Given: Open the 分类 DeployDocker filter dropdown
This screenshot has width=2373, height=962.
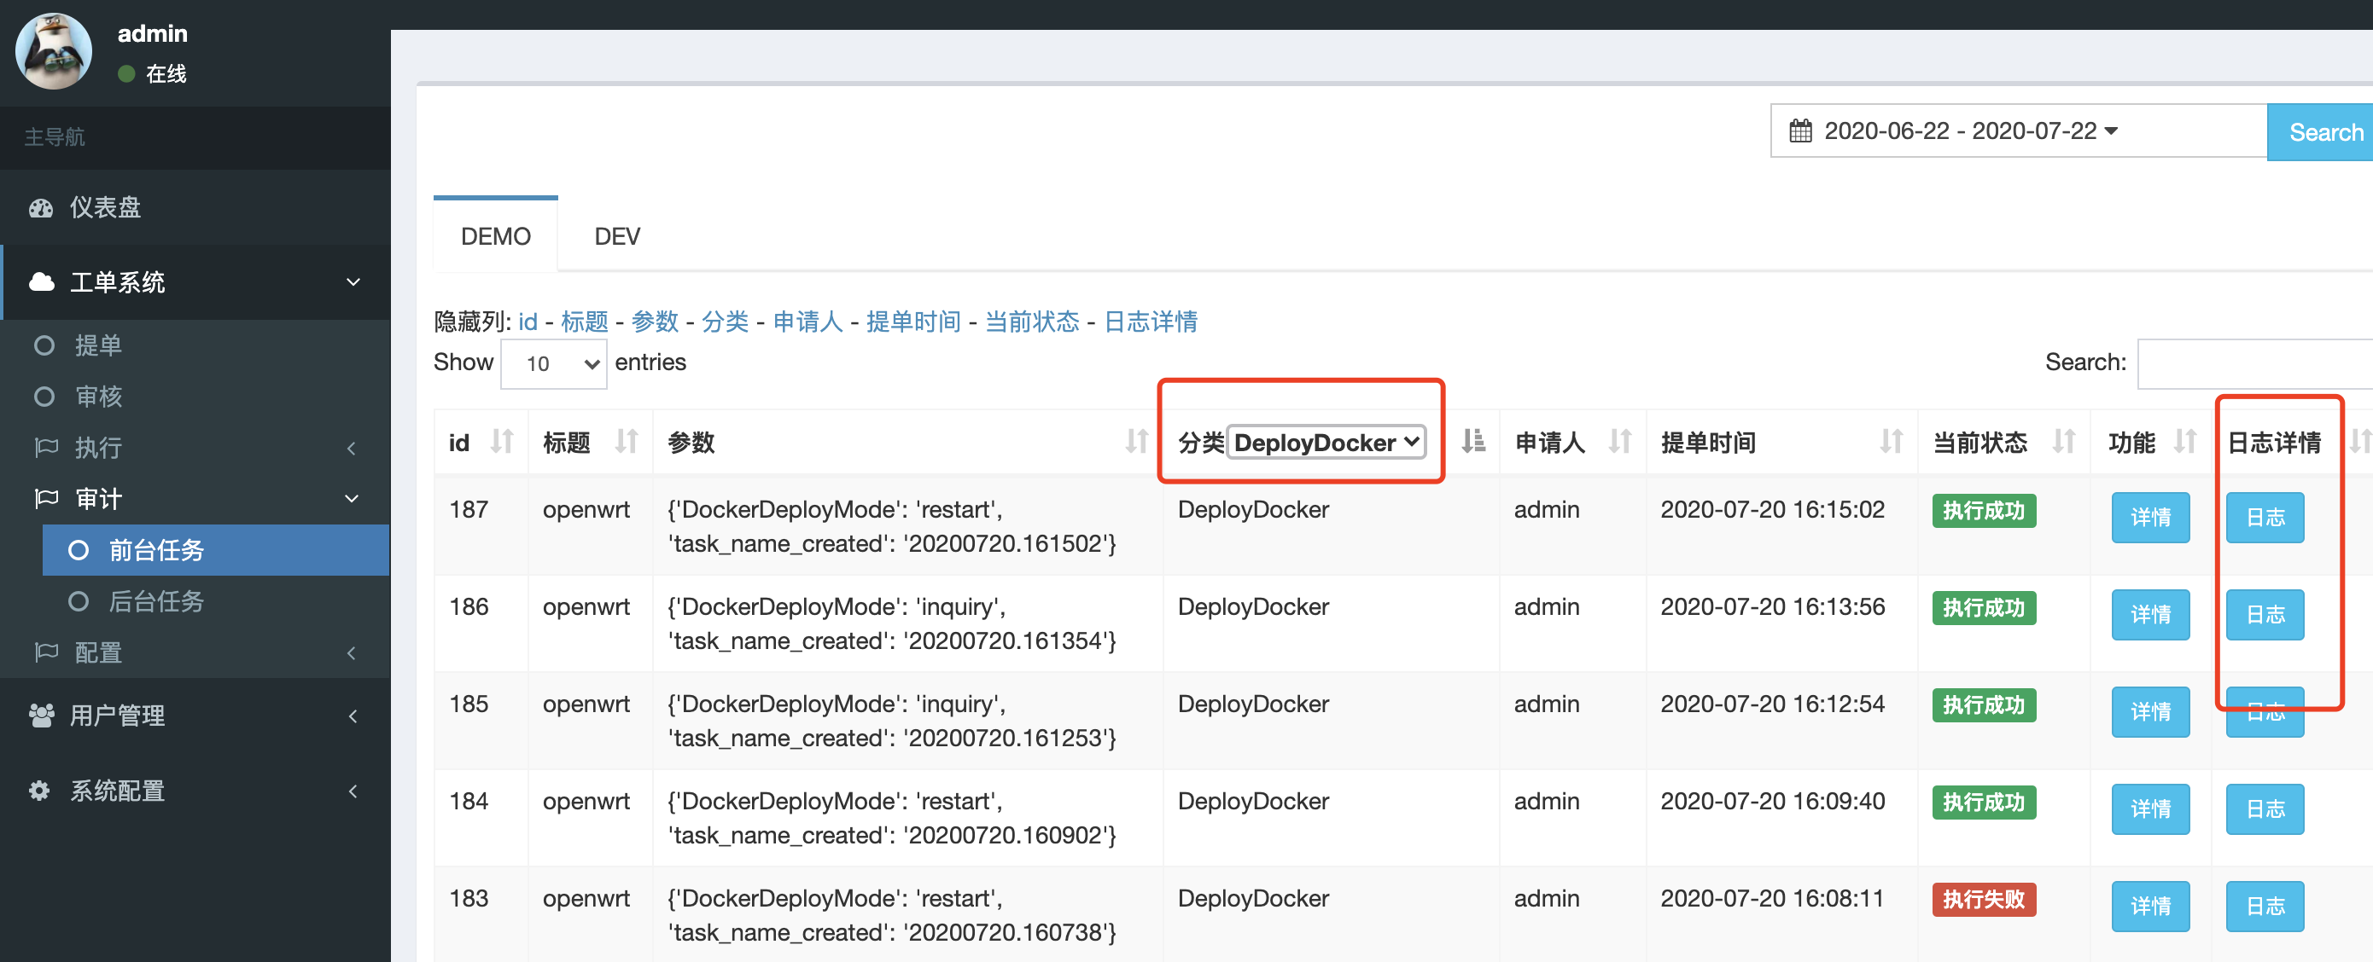Looking at the screenshot, I should 1326,443.
